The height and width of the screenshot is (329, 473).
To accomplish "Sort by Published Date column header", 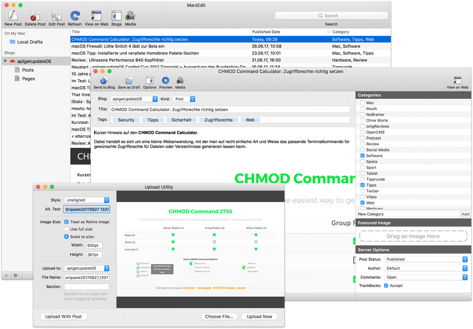I will (x=290, y=32).
